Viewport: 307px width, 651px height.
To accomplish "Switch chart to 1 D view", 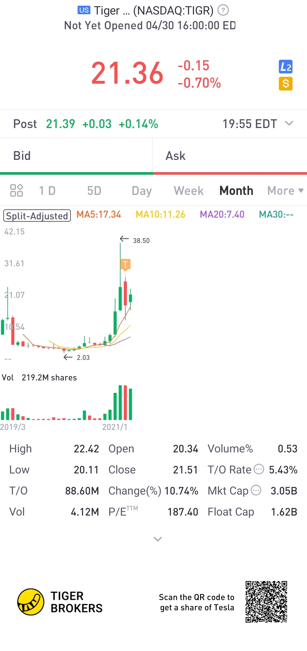I will click(47, 191).
